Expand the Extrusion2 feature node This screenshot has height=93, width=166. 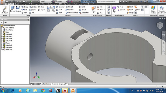pyautogui.click(x=2, y=34)
